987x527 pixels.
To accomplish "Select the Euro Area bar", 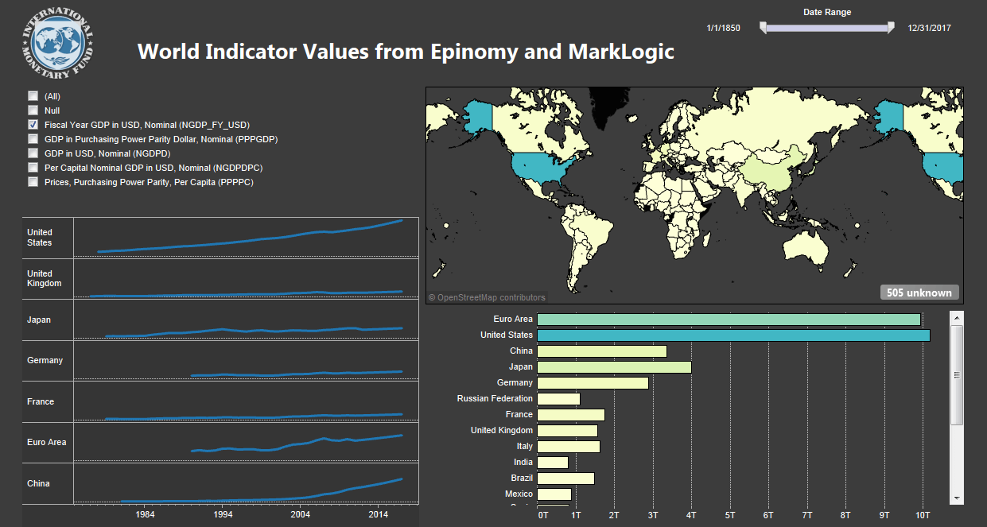I will (728, 320).
